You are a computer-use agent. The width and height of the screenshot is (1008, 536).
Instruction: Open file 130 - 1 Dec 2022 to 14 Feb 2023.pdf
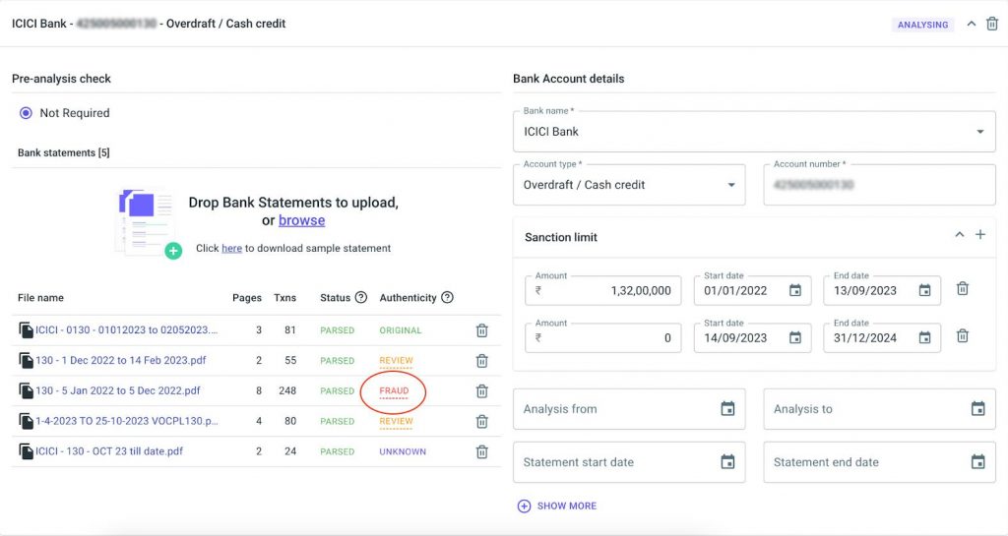pyautogui.click(x=121, y=360)
